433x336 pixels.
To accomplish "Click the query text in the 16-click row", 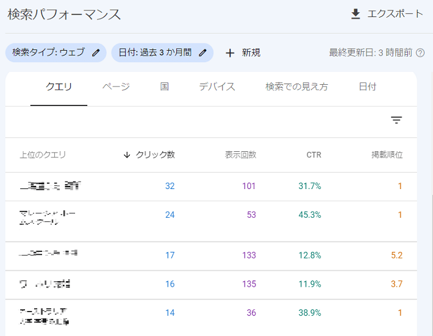I will tap(45, 284).
